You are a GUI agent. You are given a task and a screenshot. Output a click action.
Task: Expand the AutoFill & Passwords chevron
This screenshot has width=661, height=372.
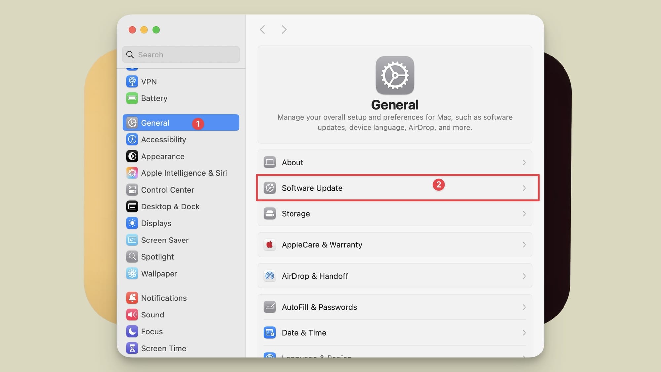(x=524, y=307)
